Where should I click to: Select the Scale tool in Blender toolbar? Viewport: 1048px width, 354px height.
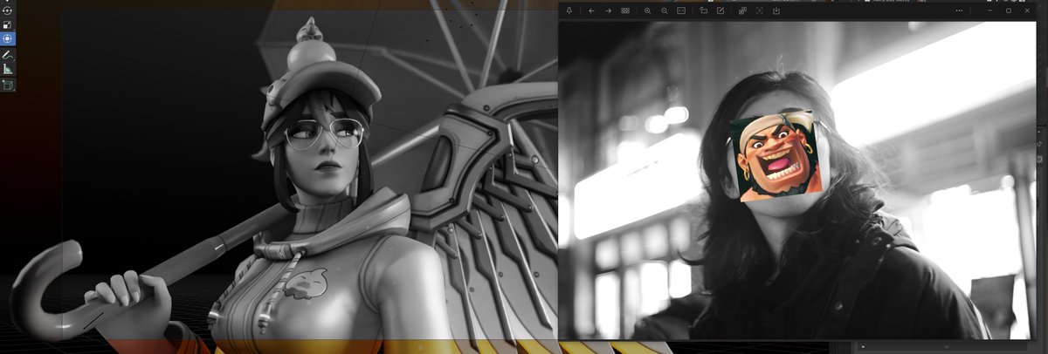[x=7, y=25]
